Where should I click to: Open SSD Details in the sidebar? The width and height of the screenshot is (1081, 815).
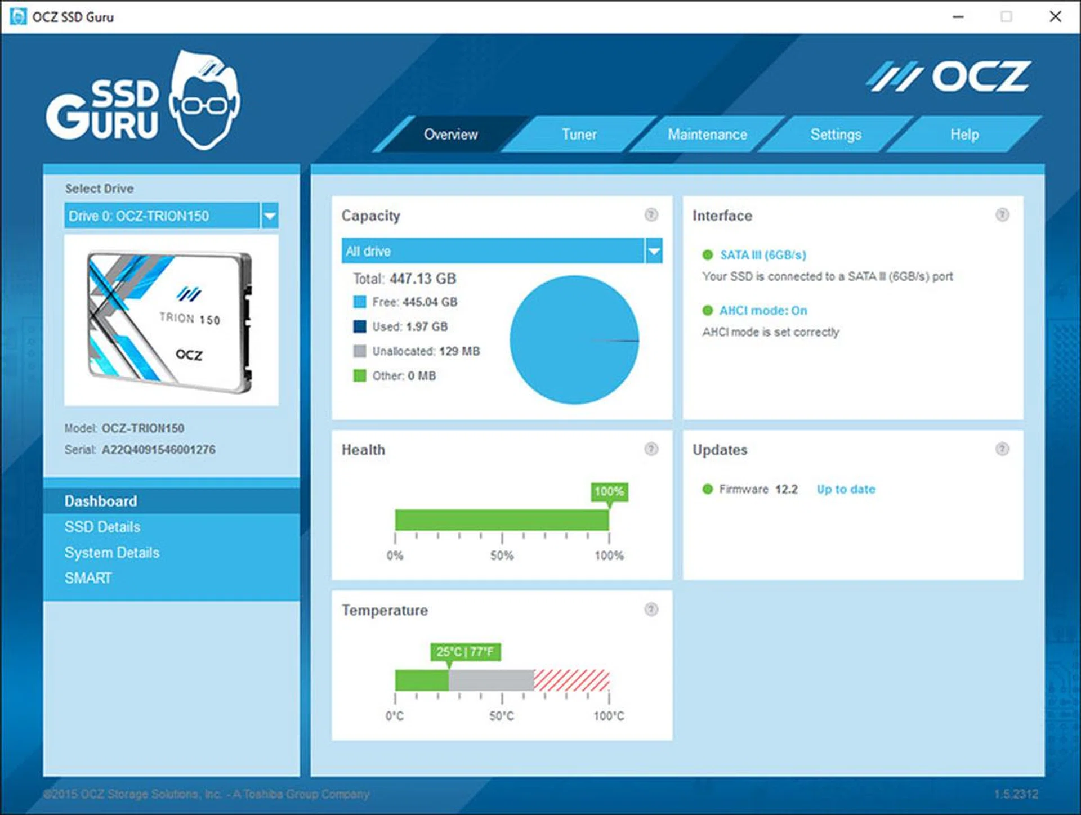pyautogui.click(x=102, y=527)
